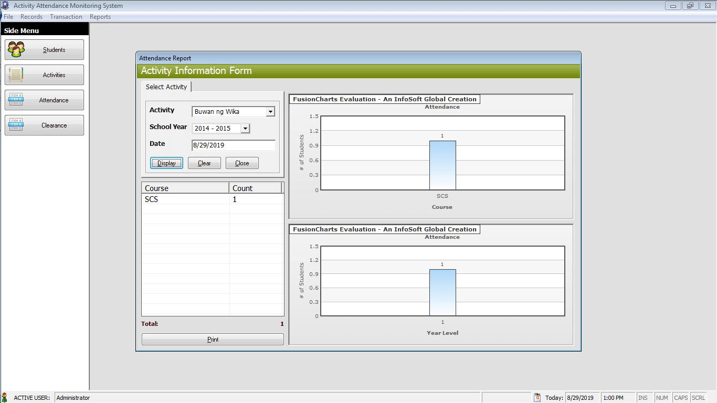Click the Course axis label in top chart
Viewport: 717px width, 403px height.
pyautogui.click(x=442, y=207)
